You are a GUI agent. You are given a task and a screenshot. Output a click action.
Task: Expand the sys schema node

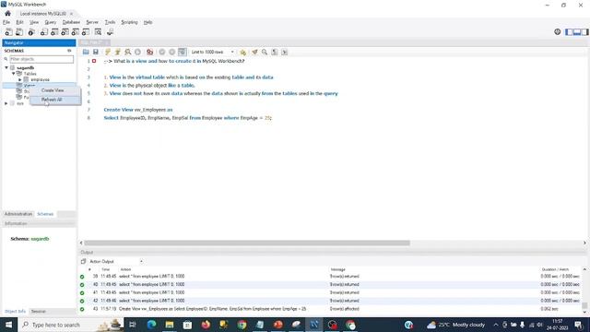coord(6,103)
